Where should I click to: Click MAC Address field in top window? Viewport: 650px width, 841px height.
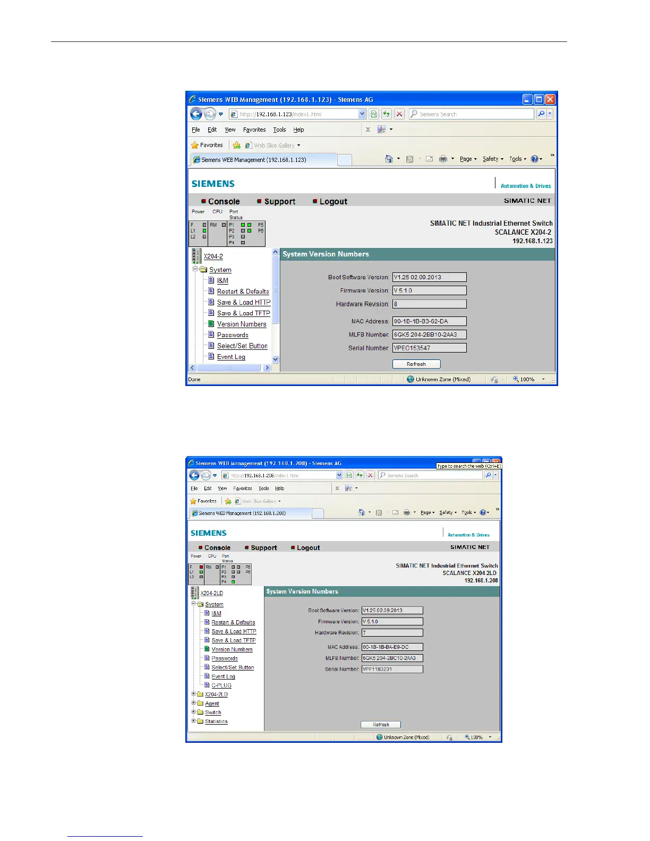pos(429,321)
